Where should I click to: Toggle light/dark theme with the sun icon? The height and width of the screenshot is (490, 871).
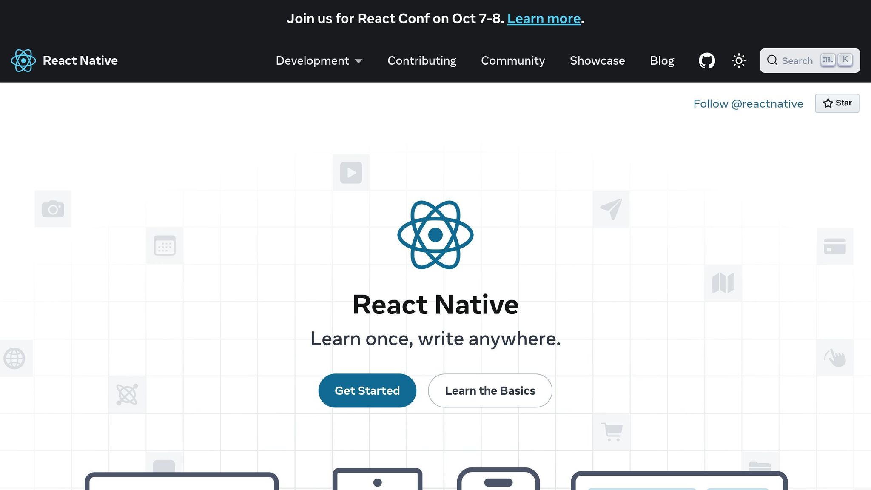[x=739, y=60]
